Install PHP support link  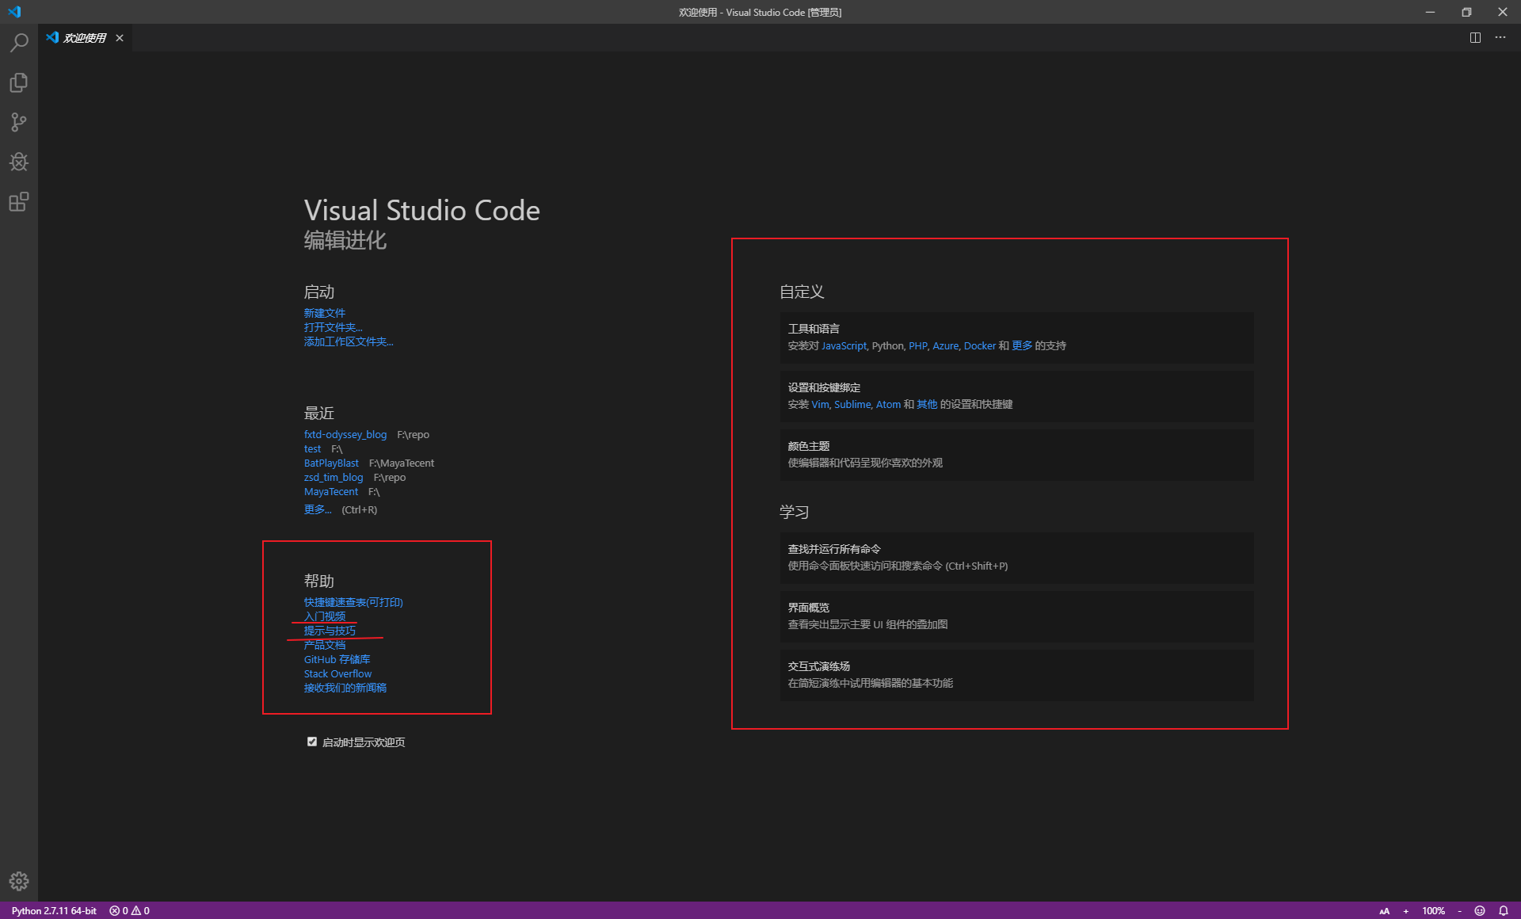pyautogui.click(x=917, y=345)
